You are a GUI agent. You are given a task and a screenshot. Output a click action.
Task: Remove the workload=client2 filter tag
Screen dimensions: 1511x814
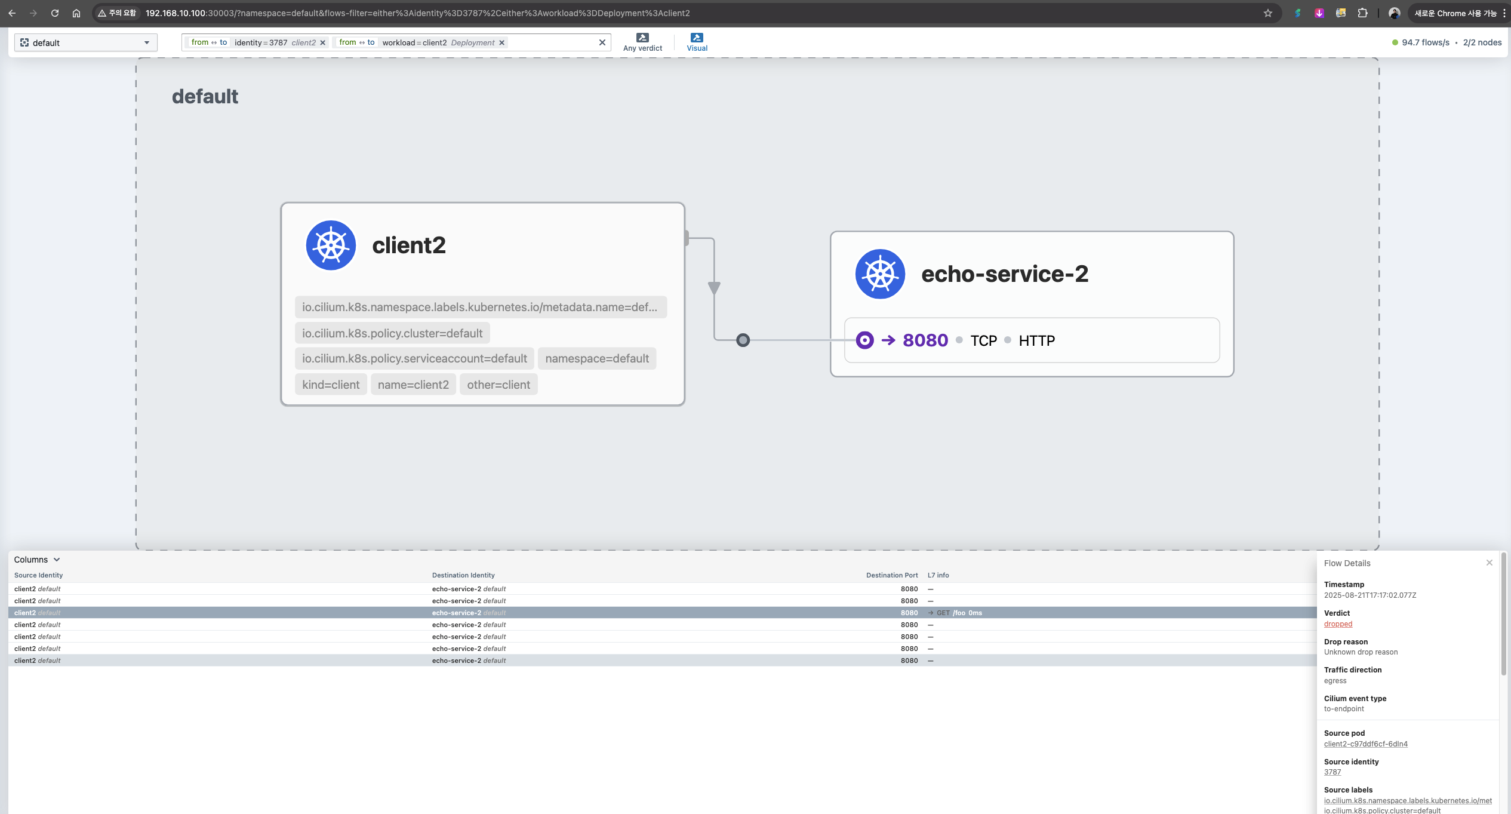pos(502,43)
